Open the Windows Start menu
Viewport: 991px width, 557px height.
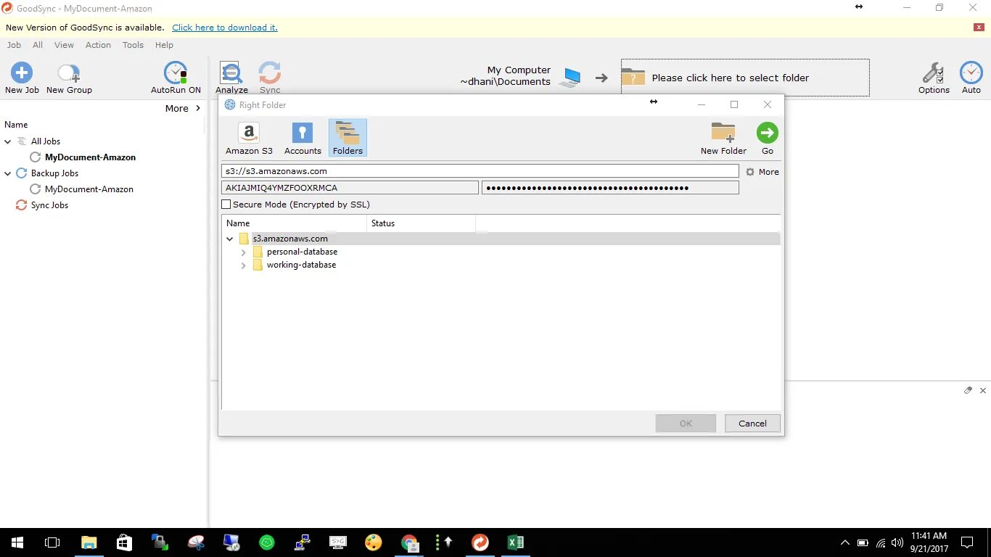click(17, 542)
